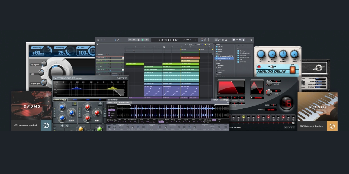This screenshot has width=349, height=174.
Task: Open the ZTX Stretch Mode dropdown
Action: [x=112, y=122]
